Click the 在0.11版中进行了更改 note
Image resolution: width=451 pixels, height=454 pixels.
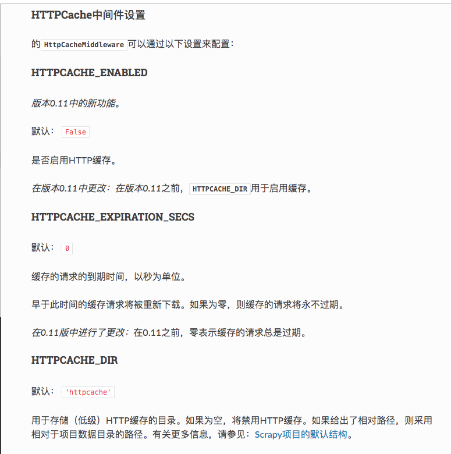pos(169,332)
